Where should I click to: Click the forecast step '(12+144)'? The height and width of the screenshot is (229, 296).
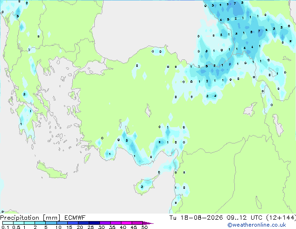point(281,218)
